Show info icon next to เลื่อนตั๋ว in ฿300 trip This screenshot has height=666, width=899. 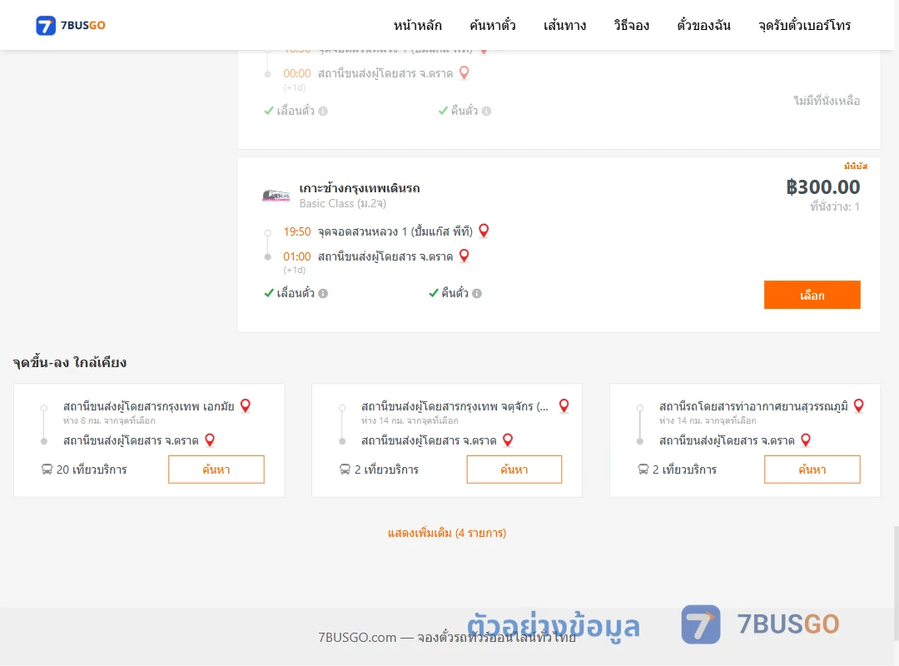point(323,293)
